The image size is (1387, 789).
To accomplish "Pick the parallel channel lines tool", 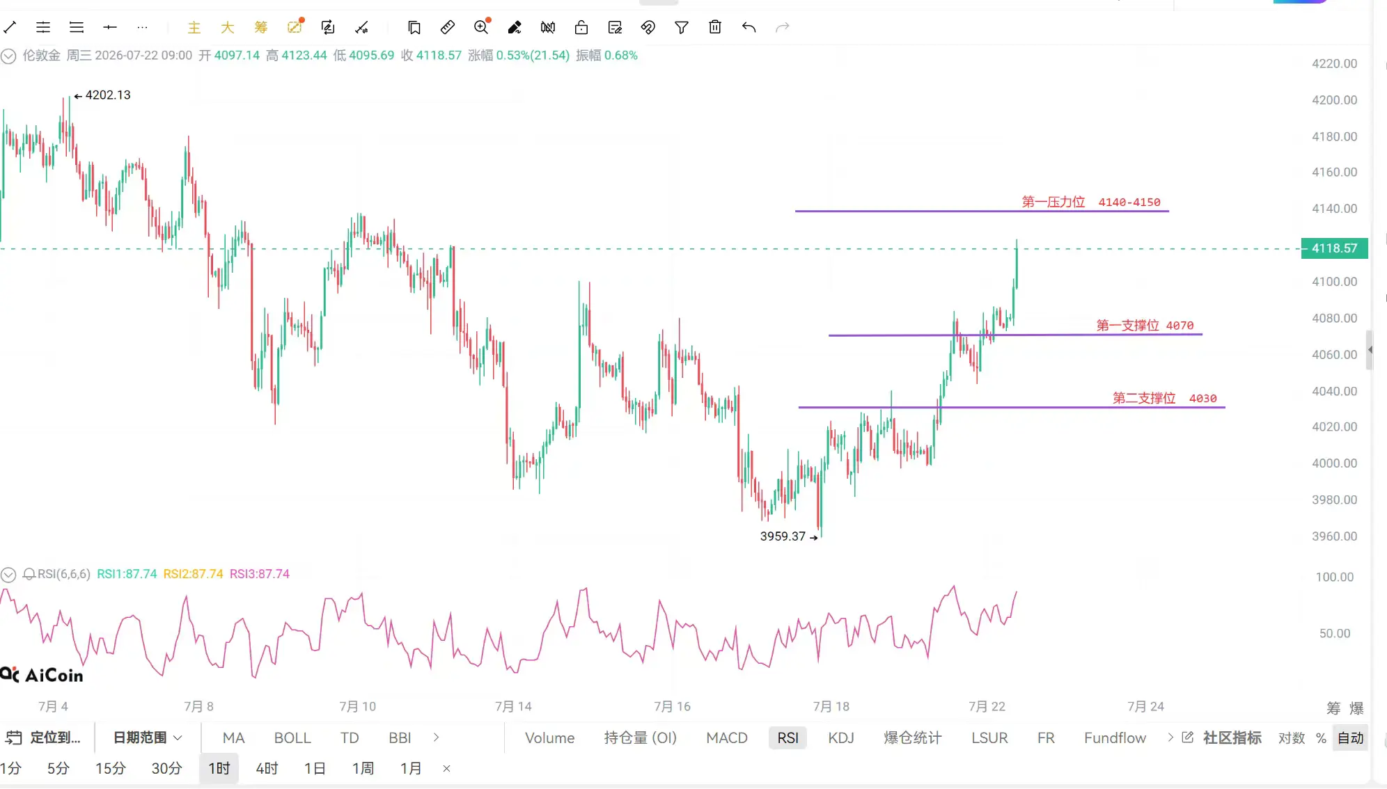I will (x=43, y=27).
